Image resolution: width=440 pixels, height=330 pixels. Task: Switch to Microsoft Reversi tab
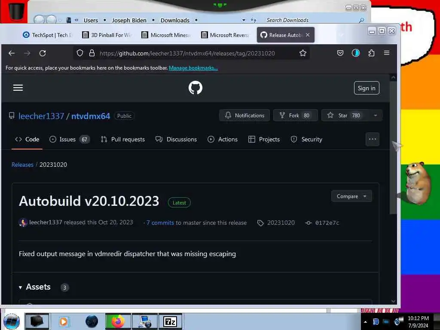226,35
